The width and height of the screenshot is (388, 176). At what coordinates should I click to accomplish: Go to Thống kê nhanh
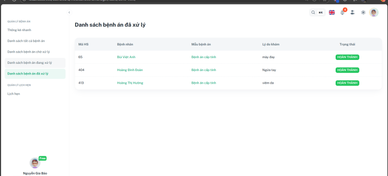(x=19, y=30)
